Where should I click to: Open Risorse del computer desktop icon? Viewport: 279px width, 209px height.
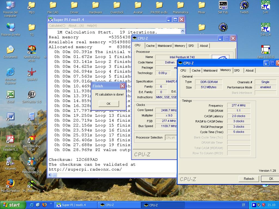pyautogui.click(x=11, y=5)
